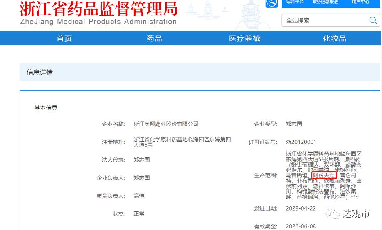Select 郑志国 beside 企业类型
The height and width of the screenshot is (230, 382).
294,124
